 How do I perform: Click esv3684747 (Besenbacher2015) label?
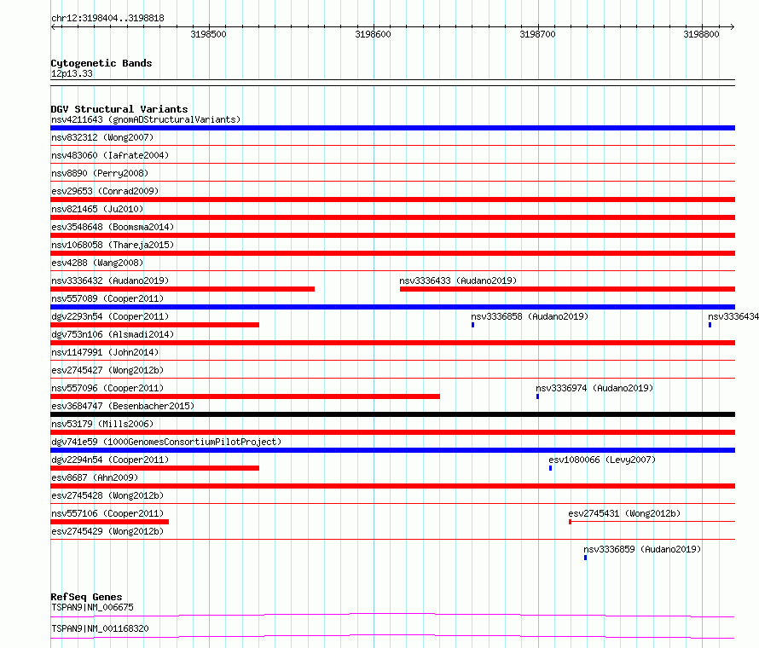123,406
